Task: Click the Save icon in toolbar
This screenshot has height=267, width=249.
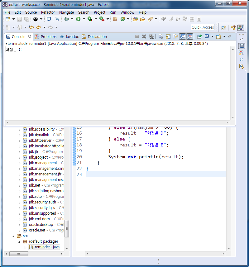Action: [x=19, y=19]
